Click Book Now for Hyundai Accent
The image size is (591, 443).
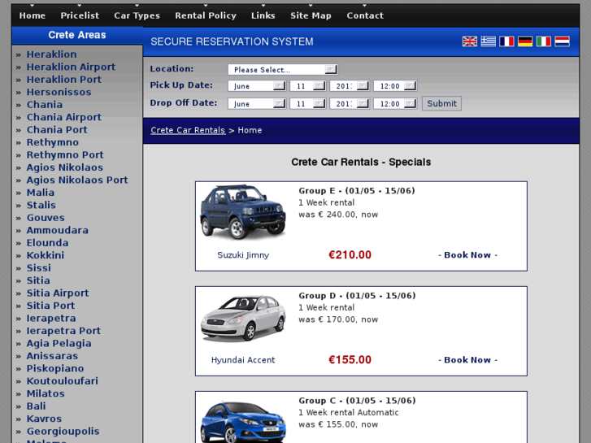(467, 360)
